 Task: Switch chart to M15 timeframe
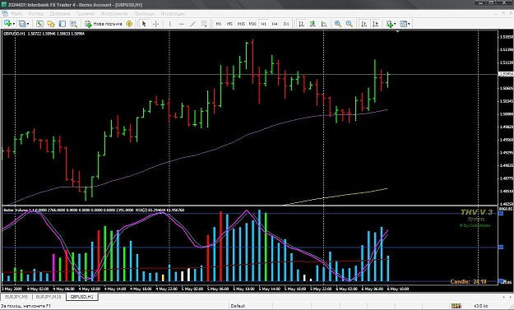241,24
